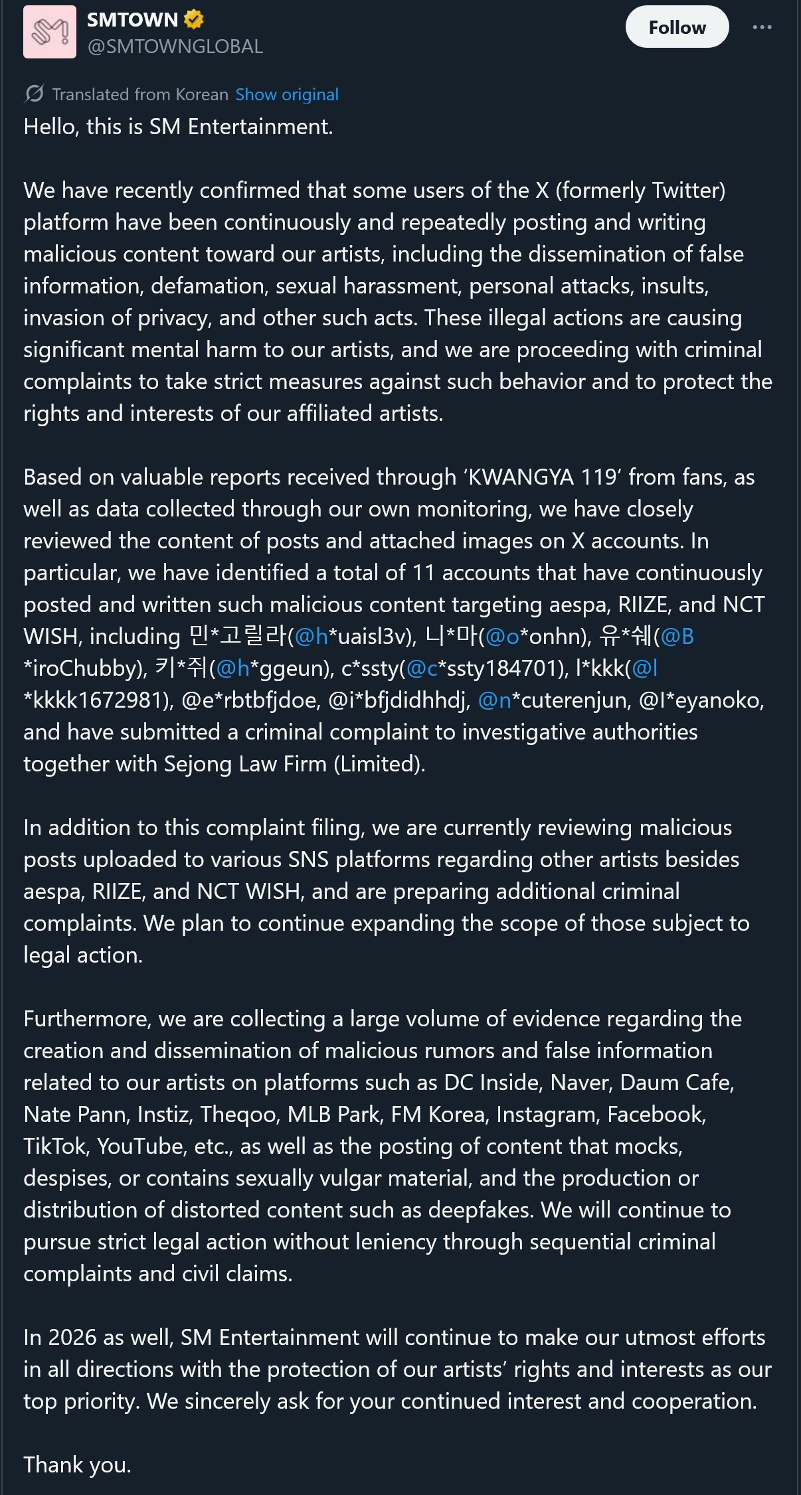This screenshot has height=1495, width=801.
Task: Click the translation globe icon
Action: click(33, 94)
